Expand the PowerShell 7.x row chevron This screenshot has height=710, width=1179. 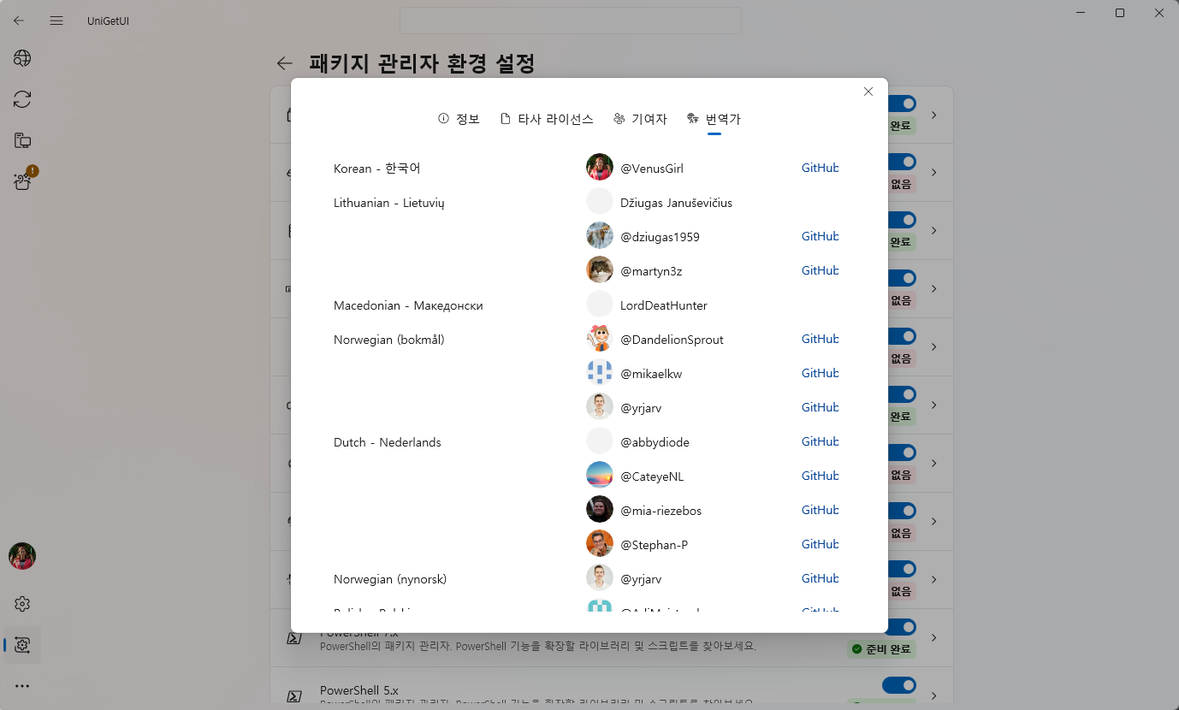(934, 638)
